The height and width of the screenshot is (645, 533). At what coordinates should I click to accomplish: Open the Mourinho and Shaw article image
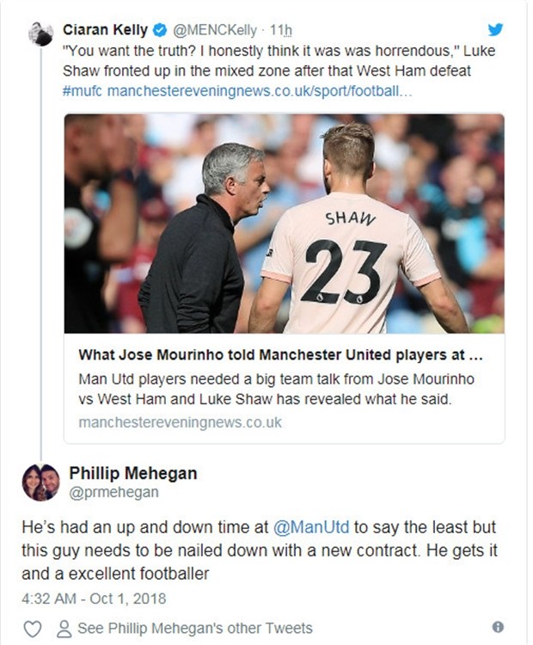(x=285, y=224)
